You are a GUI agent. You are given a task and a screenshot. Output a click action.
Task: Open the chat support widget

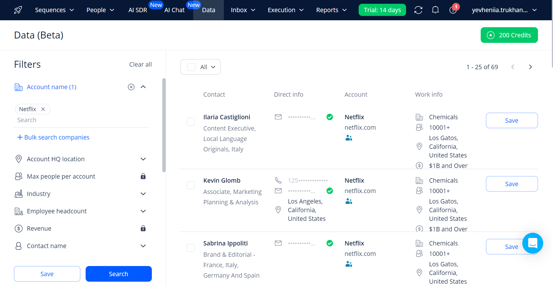(x=532, y=243)
